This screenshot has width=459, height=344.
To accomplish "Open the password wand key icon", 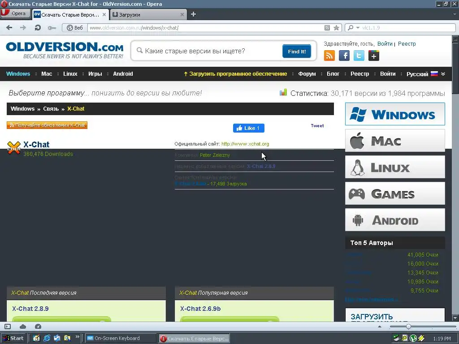I will coord(52,28).
